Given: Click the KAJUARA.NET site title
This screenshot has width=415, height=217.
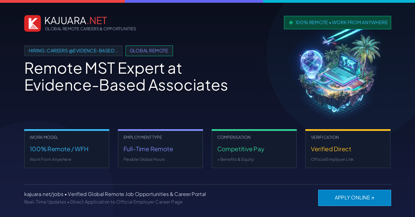Looking at the screenshot, I should [x=76, y=21].
